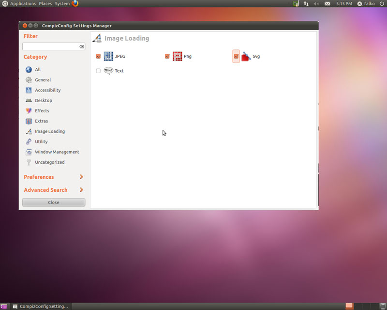The width and height of the screenshot is (387, 310).
Task: Select the Window Management label
Action: click(x=57, y=152)
